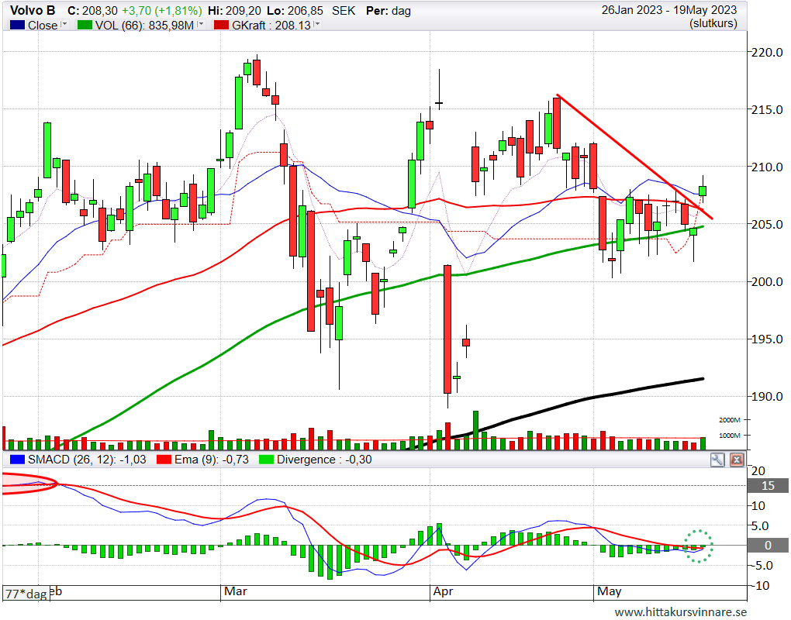Click the closing price C: 208,30
The width and height of the screenshot is (791, 620).
click(92, 11)
